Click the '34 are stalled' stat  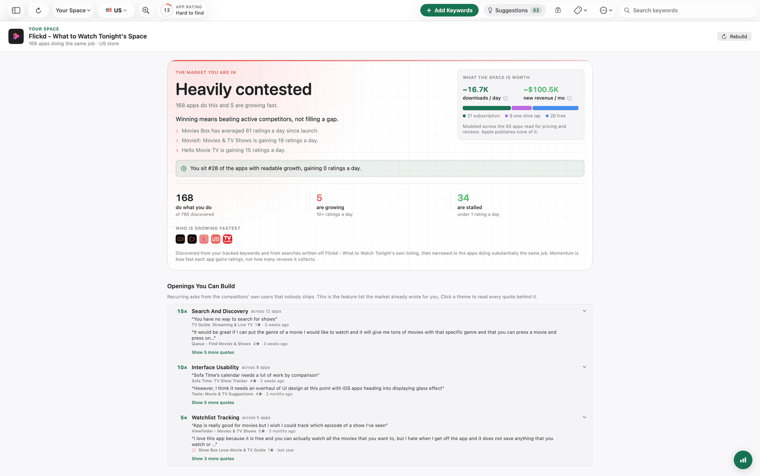click(478, 205)
